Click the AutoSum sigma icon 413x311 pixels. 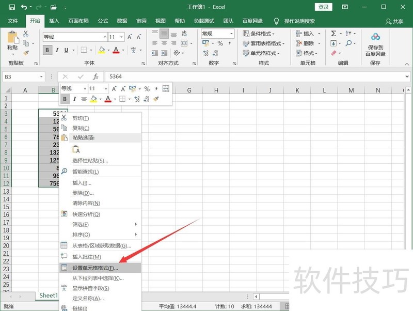pyautogui.click(x=333, y=34)
